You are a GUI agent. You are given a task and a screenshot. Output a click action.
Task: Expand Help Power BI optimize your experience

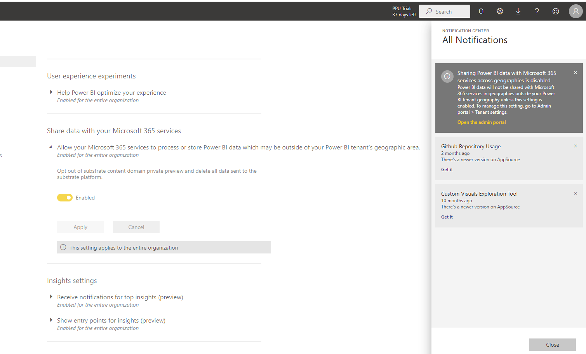(51, 92)
